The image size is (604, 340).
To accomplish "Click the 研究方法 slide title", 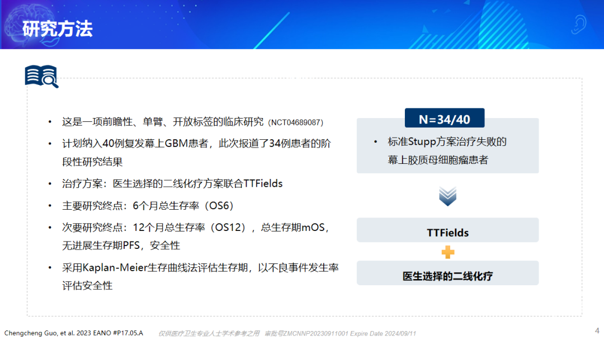I will 58,29.
